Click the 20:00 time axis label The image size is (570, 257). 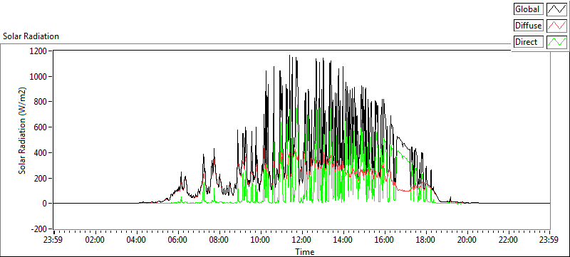(x=467, y=240)
